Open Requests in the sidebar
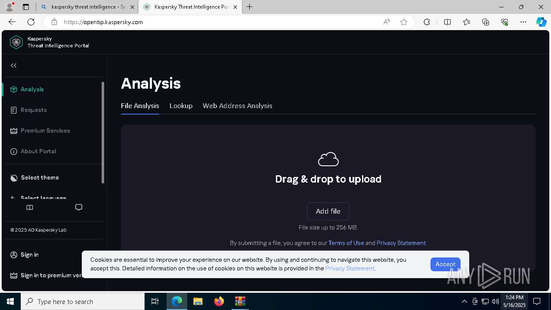Viewport: 551px width, 310px height. [x=34, y=110]
